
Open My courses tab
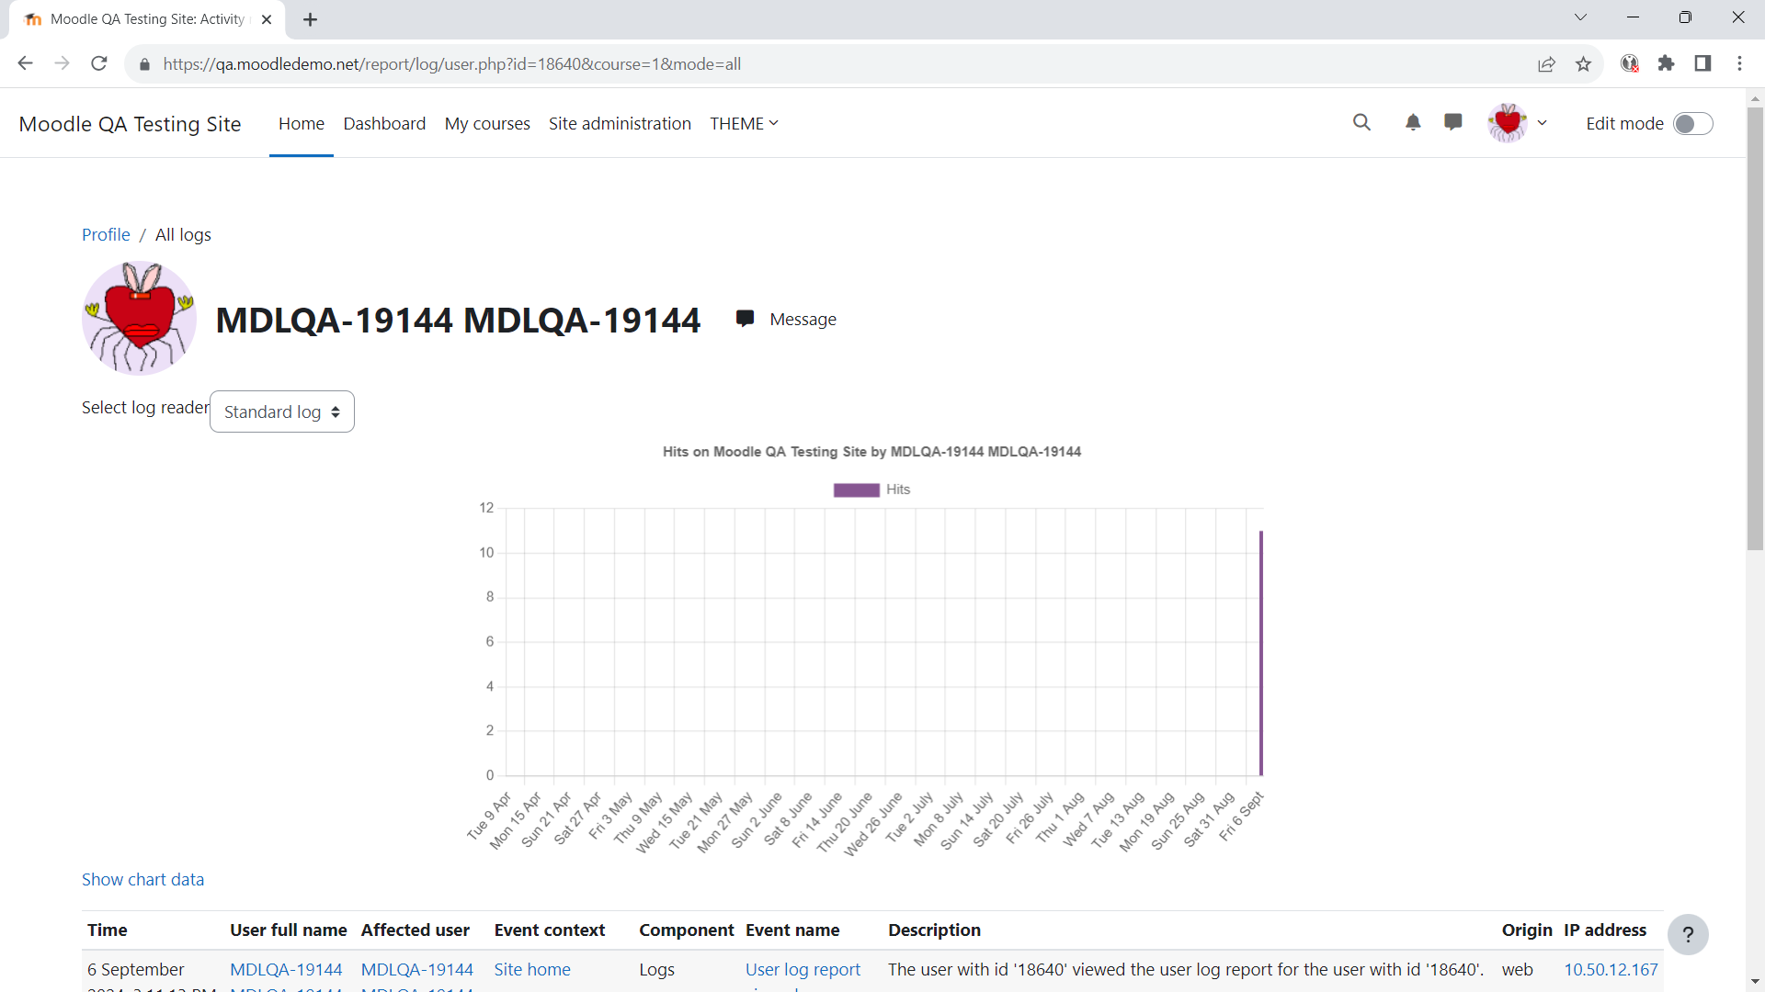(487, 123)
